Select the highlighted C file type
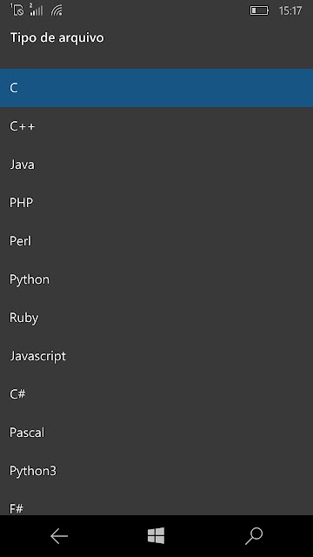 pyautogui.click(x=156, y=88)
